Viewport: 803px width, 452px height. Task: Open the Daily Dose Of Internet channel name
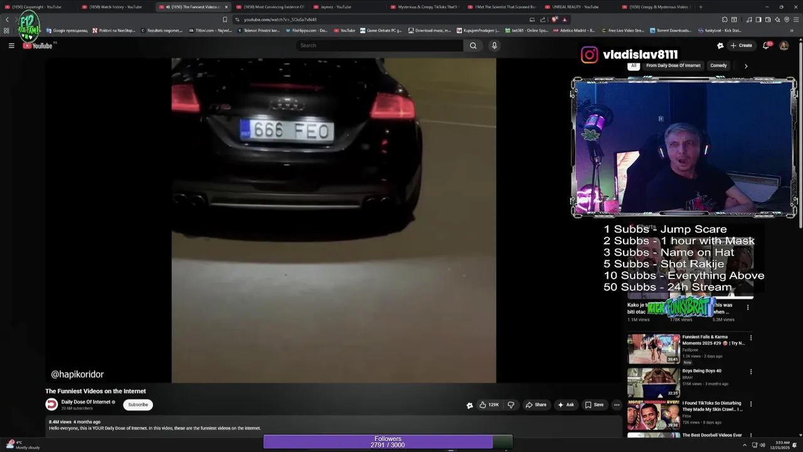pos(86,402)
